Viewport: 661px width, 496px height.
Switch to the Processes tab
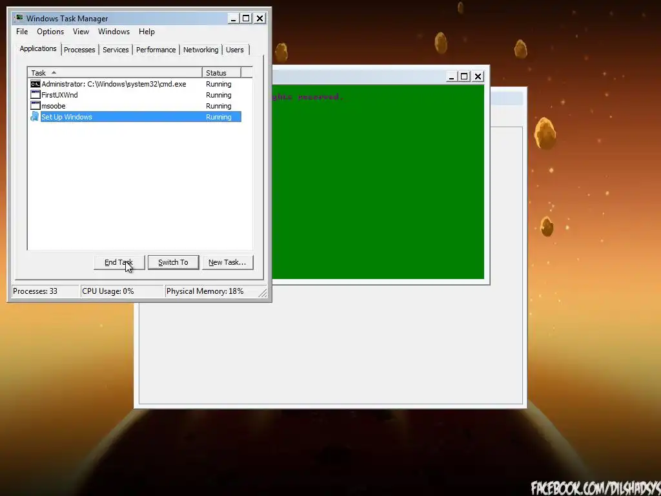79,50
